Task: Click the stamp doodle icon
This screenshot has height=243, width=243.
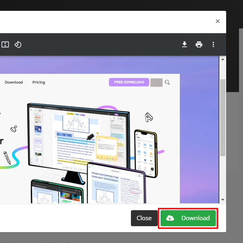Action: point(14,129)
